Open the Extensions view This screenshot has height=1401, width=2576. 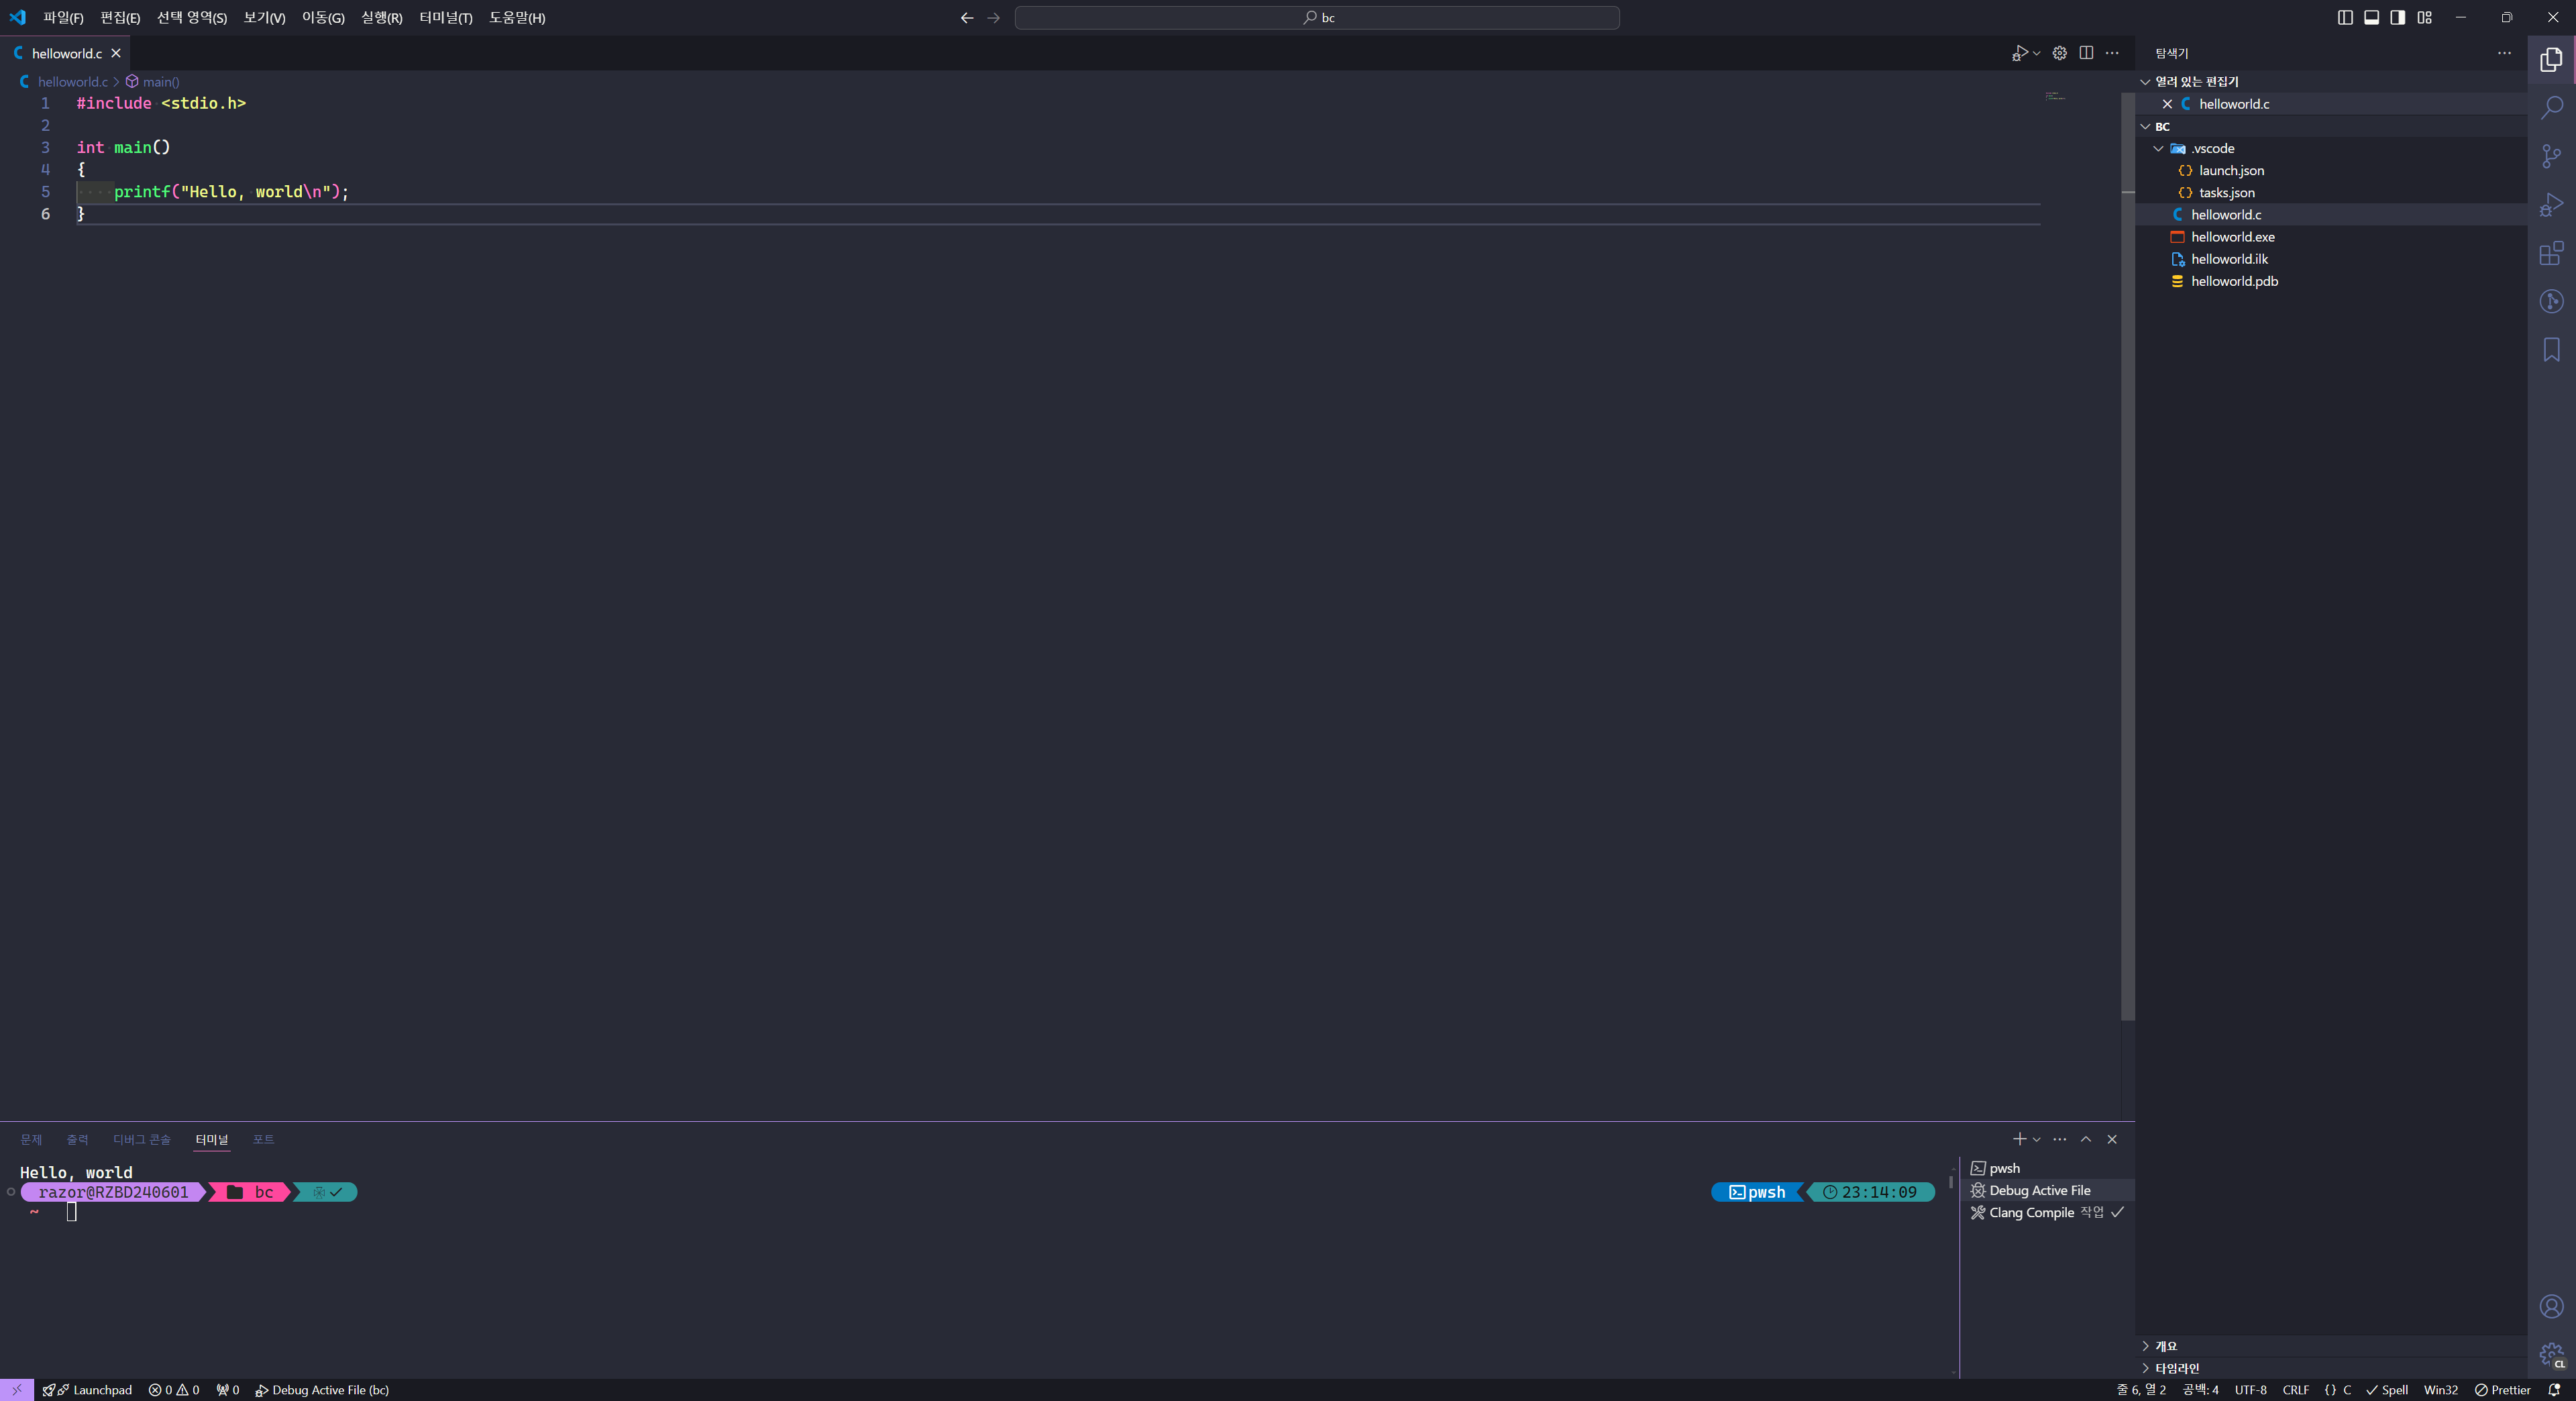(x=2552, y=253)
